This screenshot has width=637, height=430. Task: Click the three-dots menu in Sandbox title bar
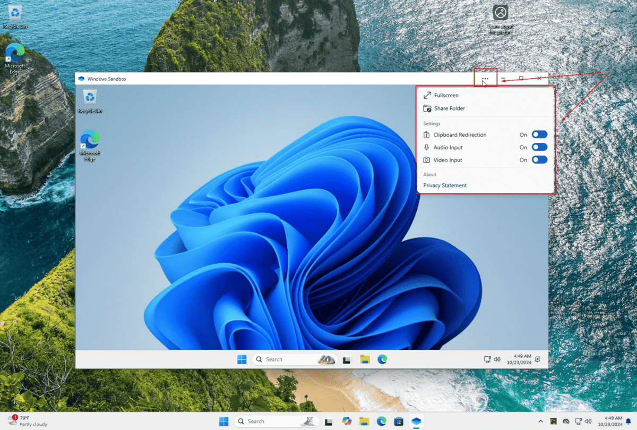coord(485,79)
